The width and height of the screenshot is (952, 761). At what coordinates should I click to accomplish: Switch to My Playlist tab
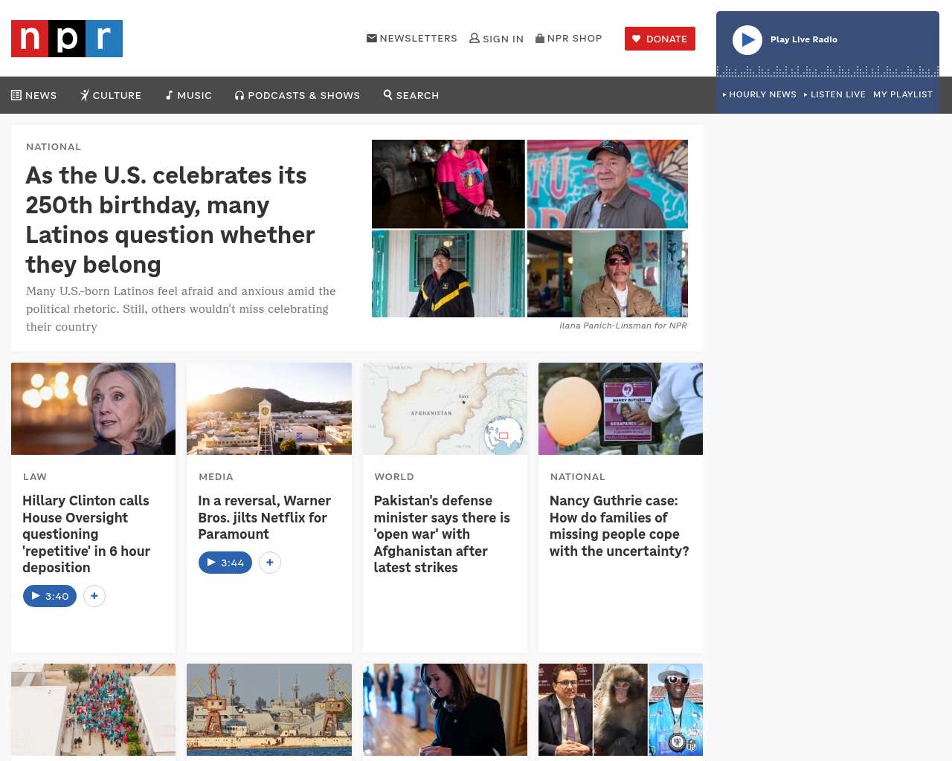pos(903,94)
